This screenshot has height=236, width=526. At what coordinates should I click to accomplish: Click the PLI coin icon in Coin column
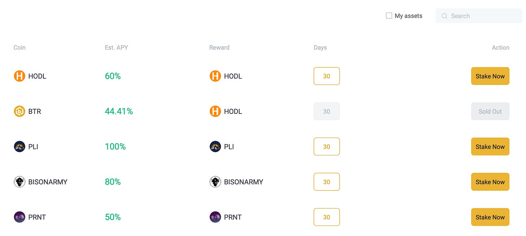[x=20, y=147]
